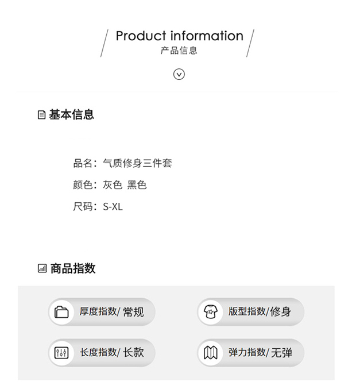
Task: Select the 弹力指数/无弹 pill
Action: tap(251, 353)
